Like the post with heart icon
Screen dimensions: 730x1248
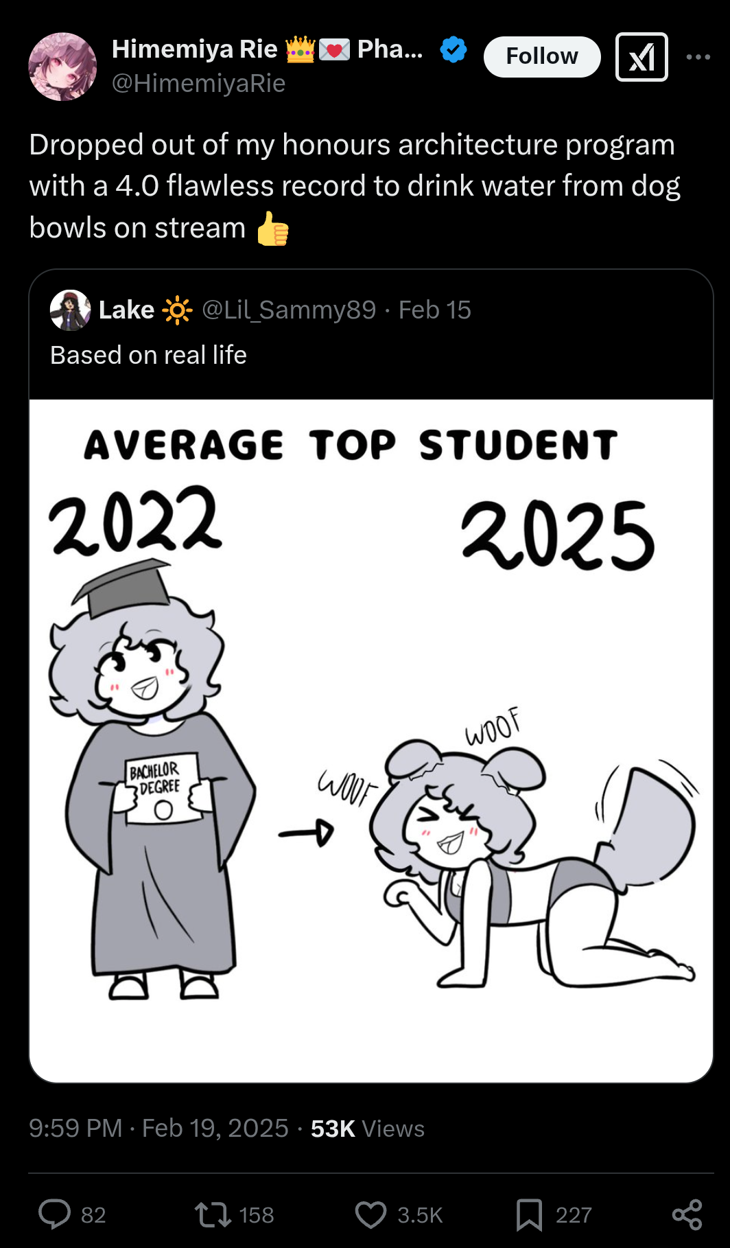[371, 1214]
